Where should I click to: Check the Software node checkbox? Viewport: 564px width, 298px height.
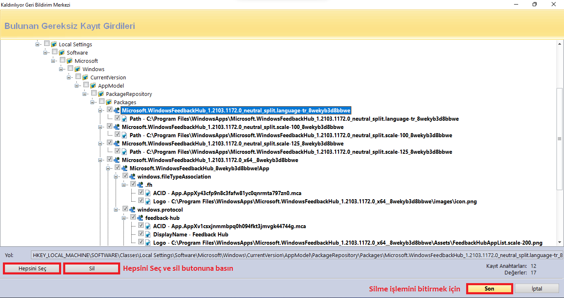(55, 52)
